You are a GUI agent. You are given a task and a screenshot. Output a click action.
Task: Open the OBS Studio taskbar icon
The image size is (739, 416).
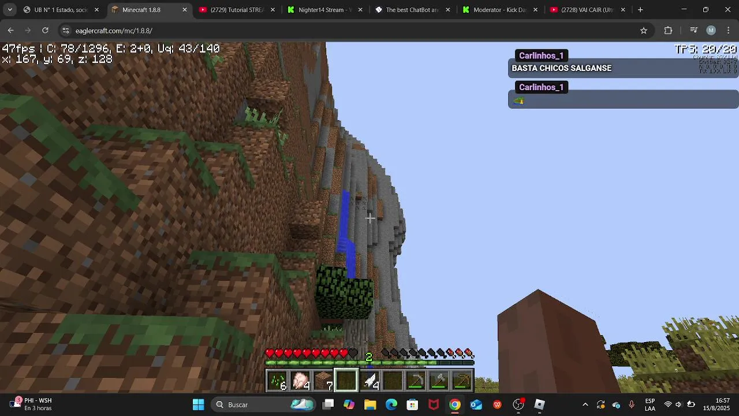tap(518, 404)
